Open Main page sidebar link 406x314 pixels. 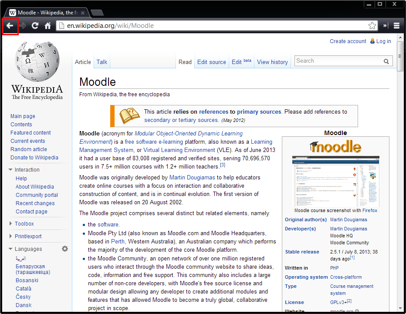pyautogui.click(x=23, y=116)
